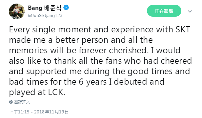Click "LCK." at the tweet's end

[56, 92]
